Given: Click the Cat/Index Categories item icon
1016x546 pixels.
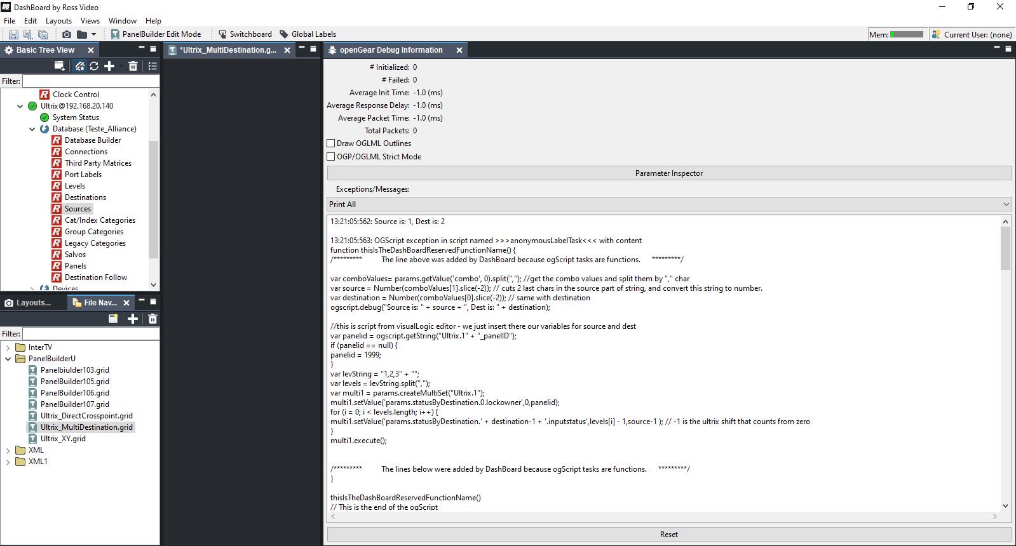Looking at the screenshot, I should coord(57,220).
